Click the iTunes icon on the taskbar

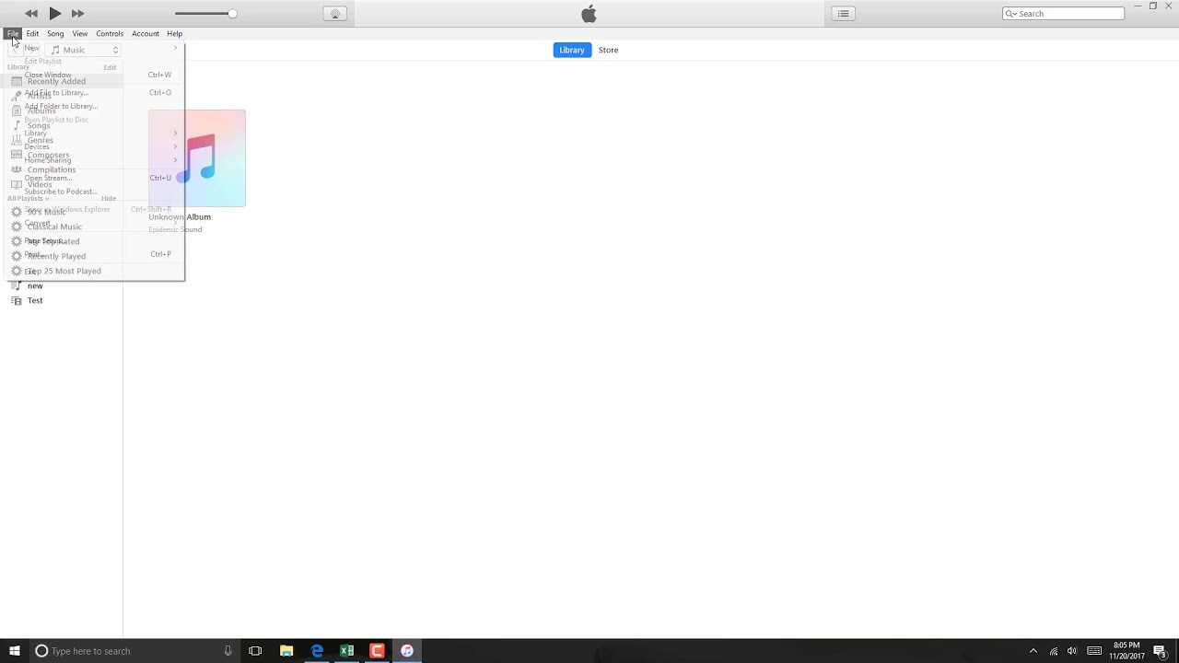coord(407,651)
